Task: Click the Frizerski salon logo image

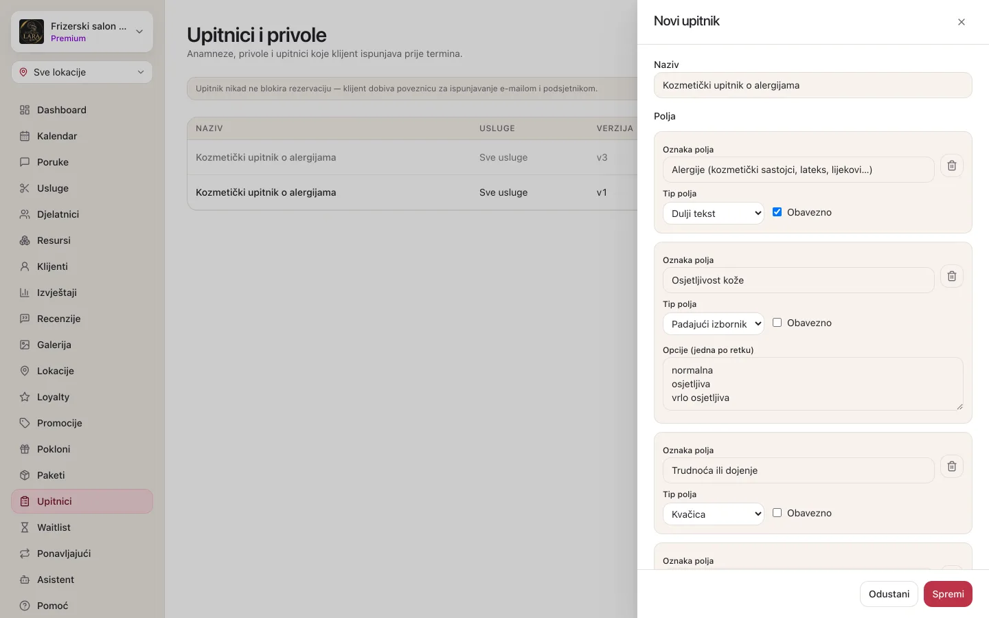Action: [x=32, y=32]
